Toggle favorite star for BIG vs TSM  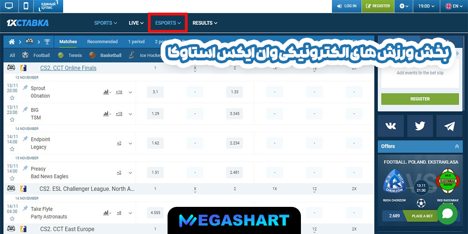12,120
